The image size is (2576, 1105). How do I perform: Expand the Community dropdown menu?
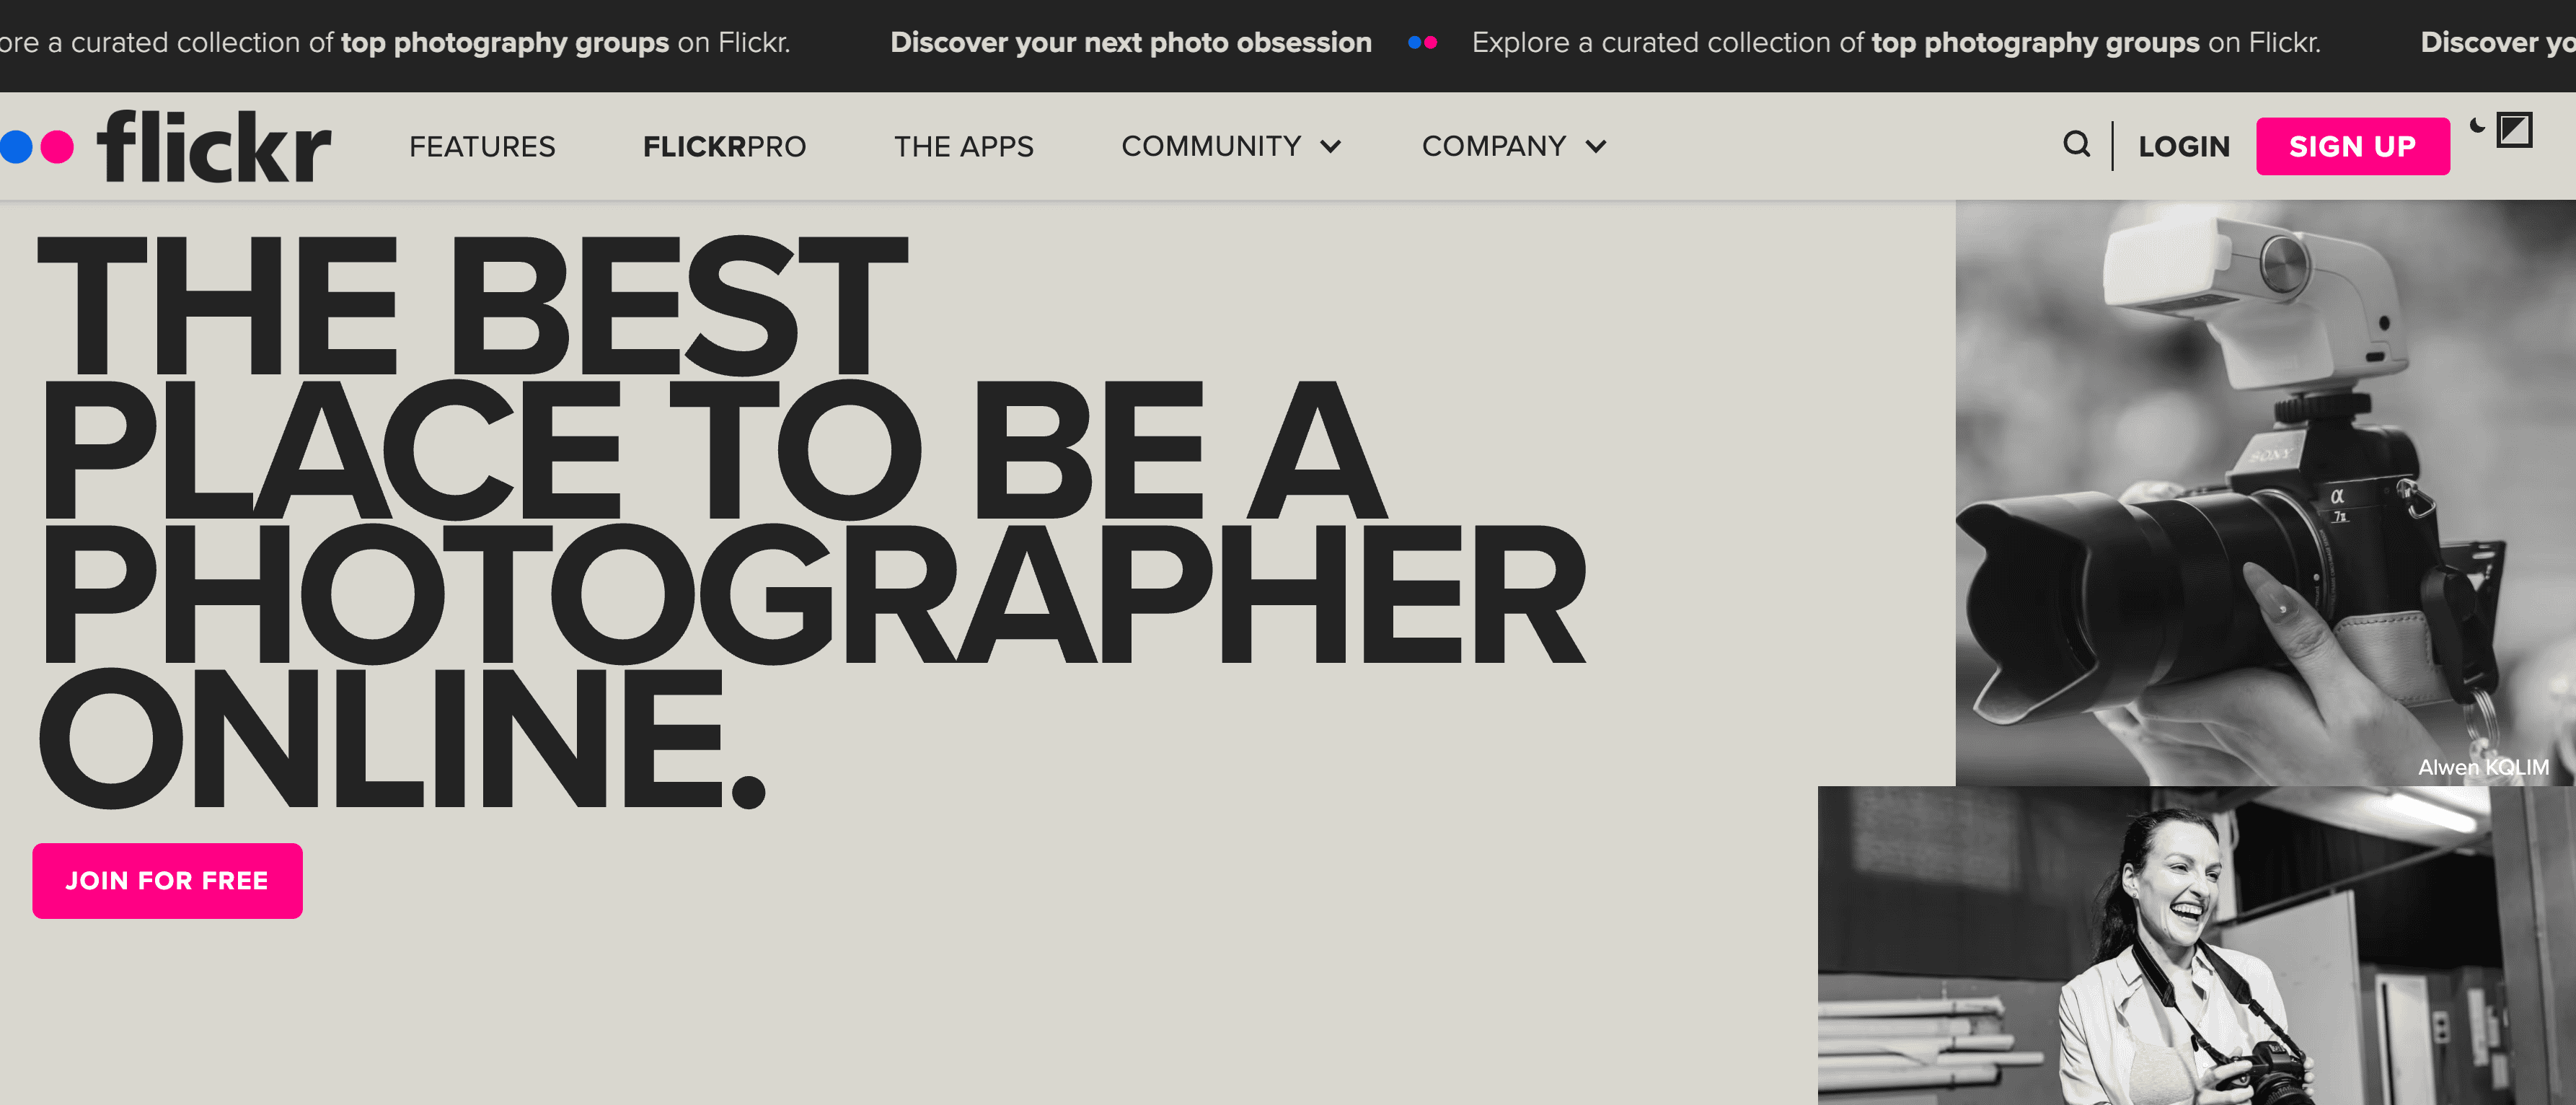tap(1211, 147)
